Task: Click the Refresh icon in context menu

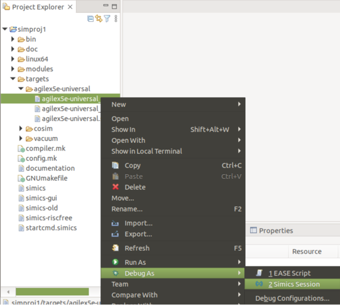Action: click(115, 248)
